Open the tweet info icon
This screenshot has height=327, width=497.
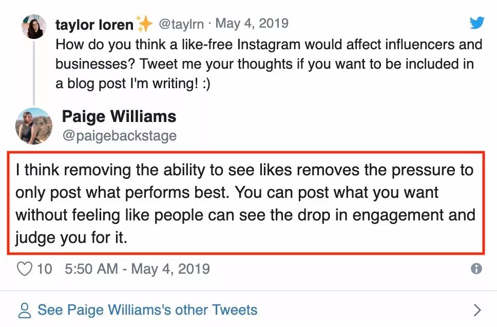(476, 269)
